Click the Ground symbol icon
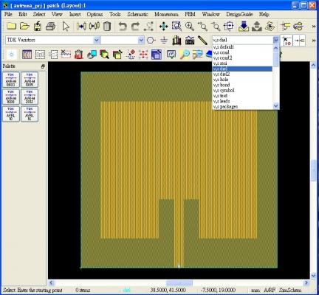319x295 pixels. [164, 40]
